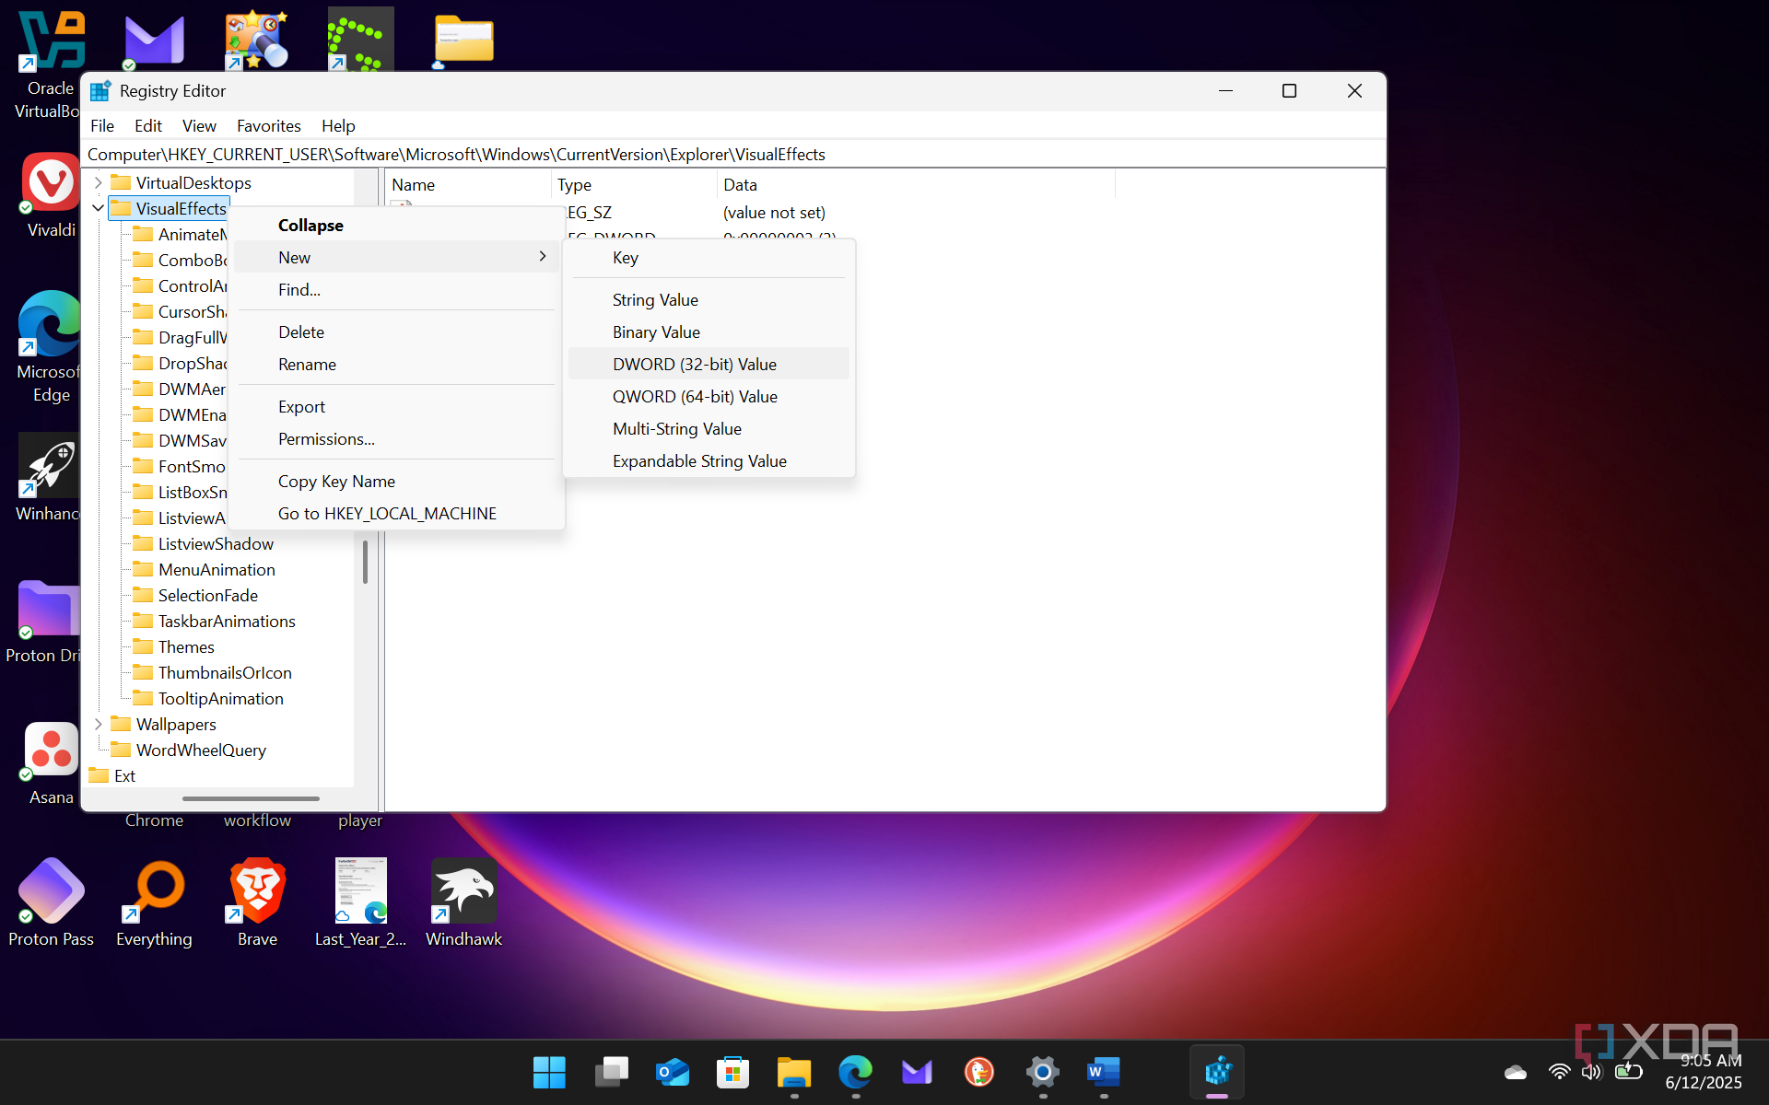The image size is (1769, 1105).
Task: Open File Explorer from the taskbar
Action: click(x=794, y=1072)
